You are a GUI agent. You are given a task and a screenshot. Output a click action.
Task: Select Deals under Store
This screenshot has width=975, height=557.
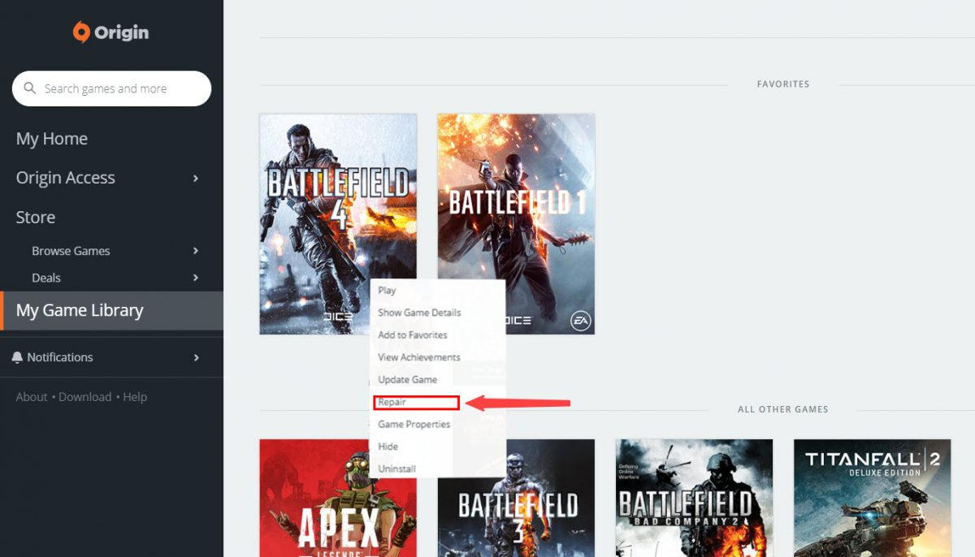[46, 278]
